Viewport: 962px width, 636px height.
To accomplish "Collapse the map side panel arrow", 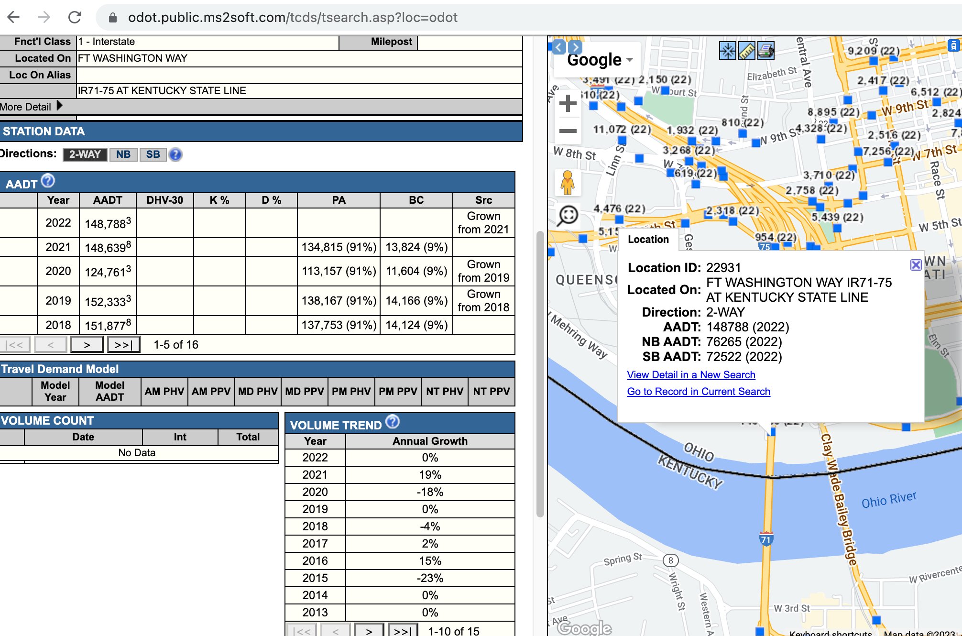I will click(x=558, y=47).
